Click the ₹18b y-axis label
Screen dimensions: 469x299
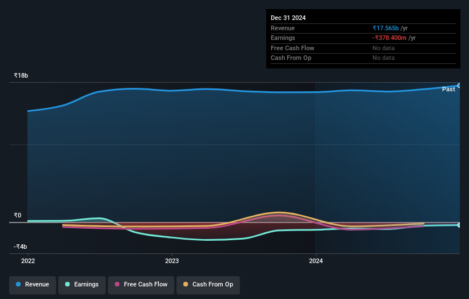[x=21, y=75]
